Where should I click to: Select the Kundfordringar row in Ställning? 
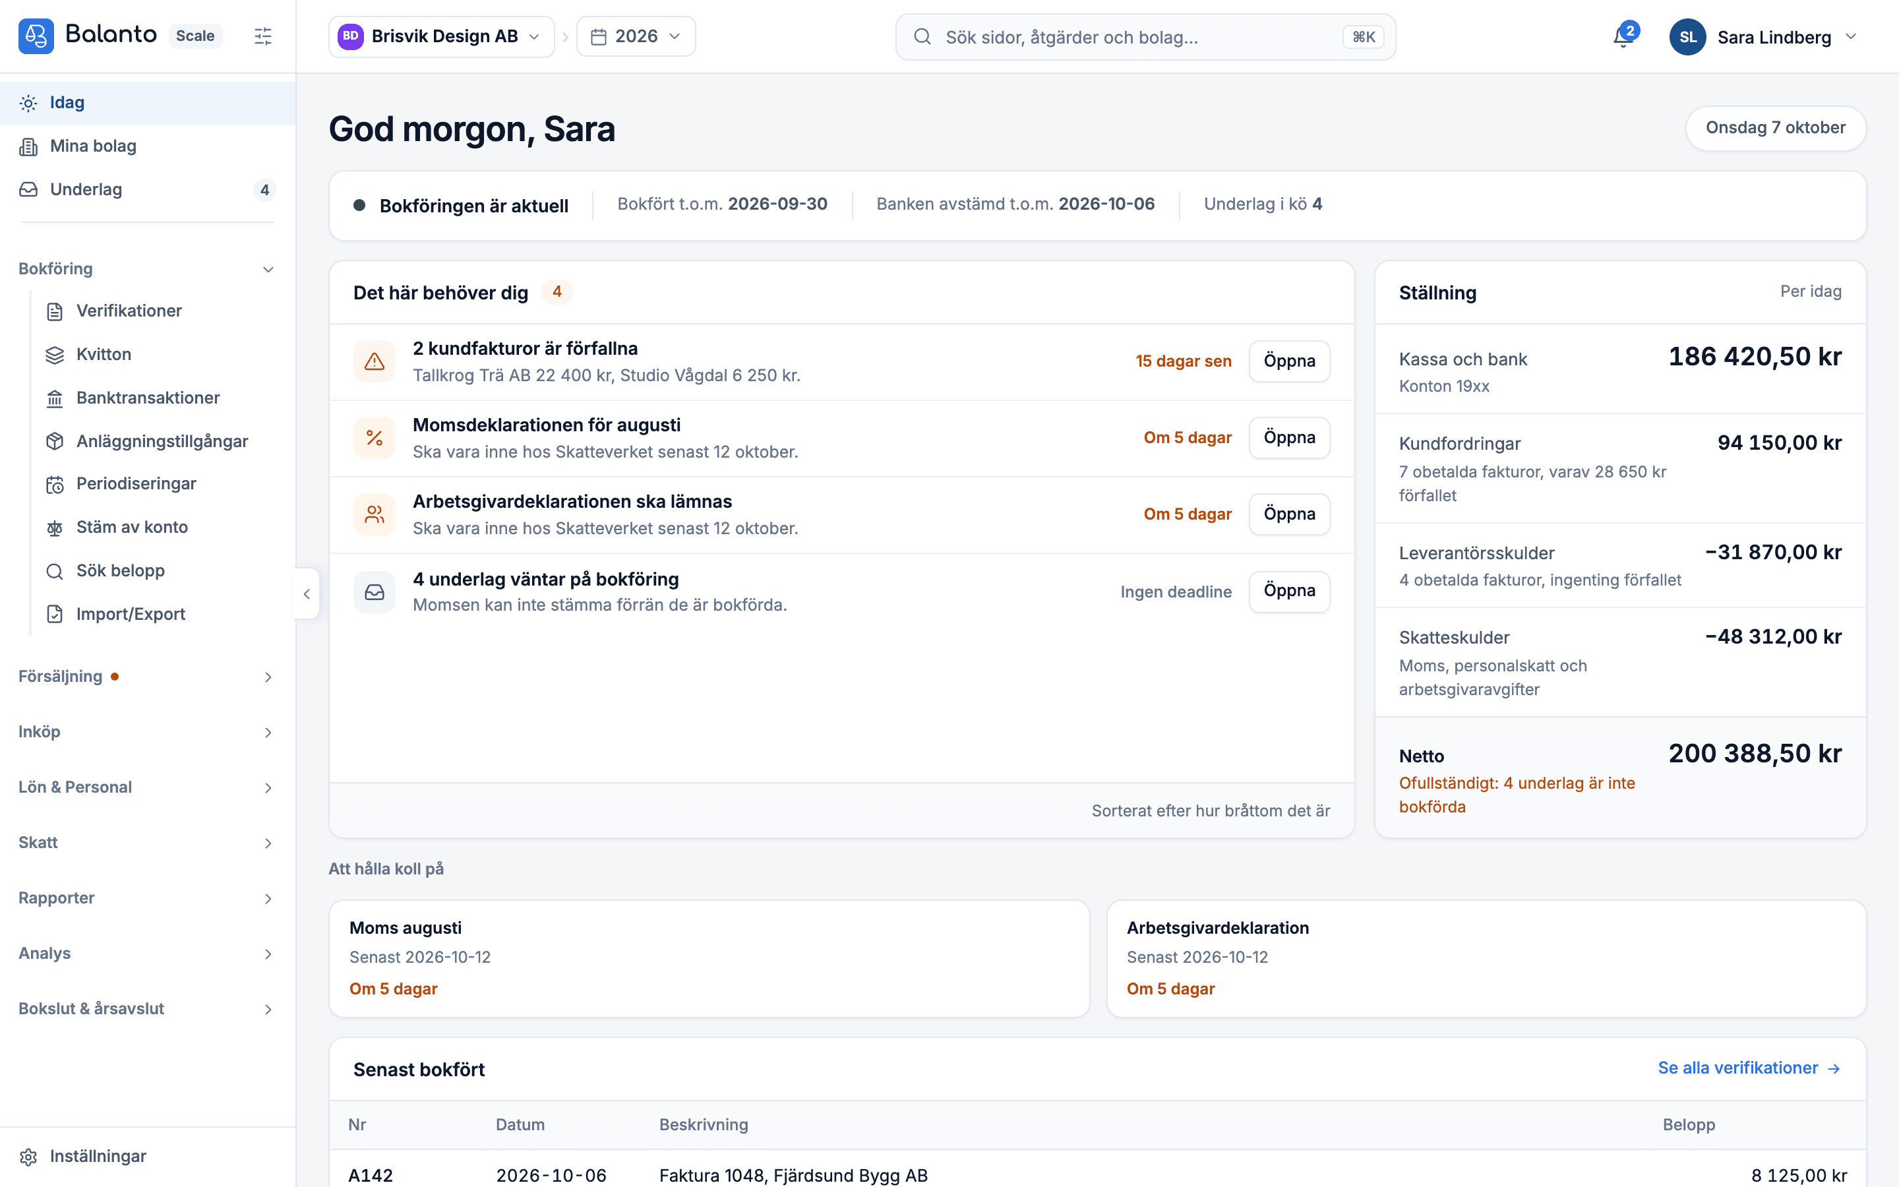click(x=1621, y=468)
